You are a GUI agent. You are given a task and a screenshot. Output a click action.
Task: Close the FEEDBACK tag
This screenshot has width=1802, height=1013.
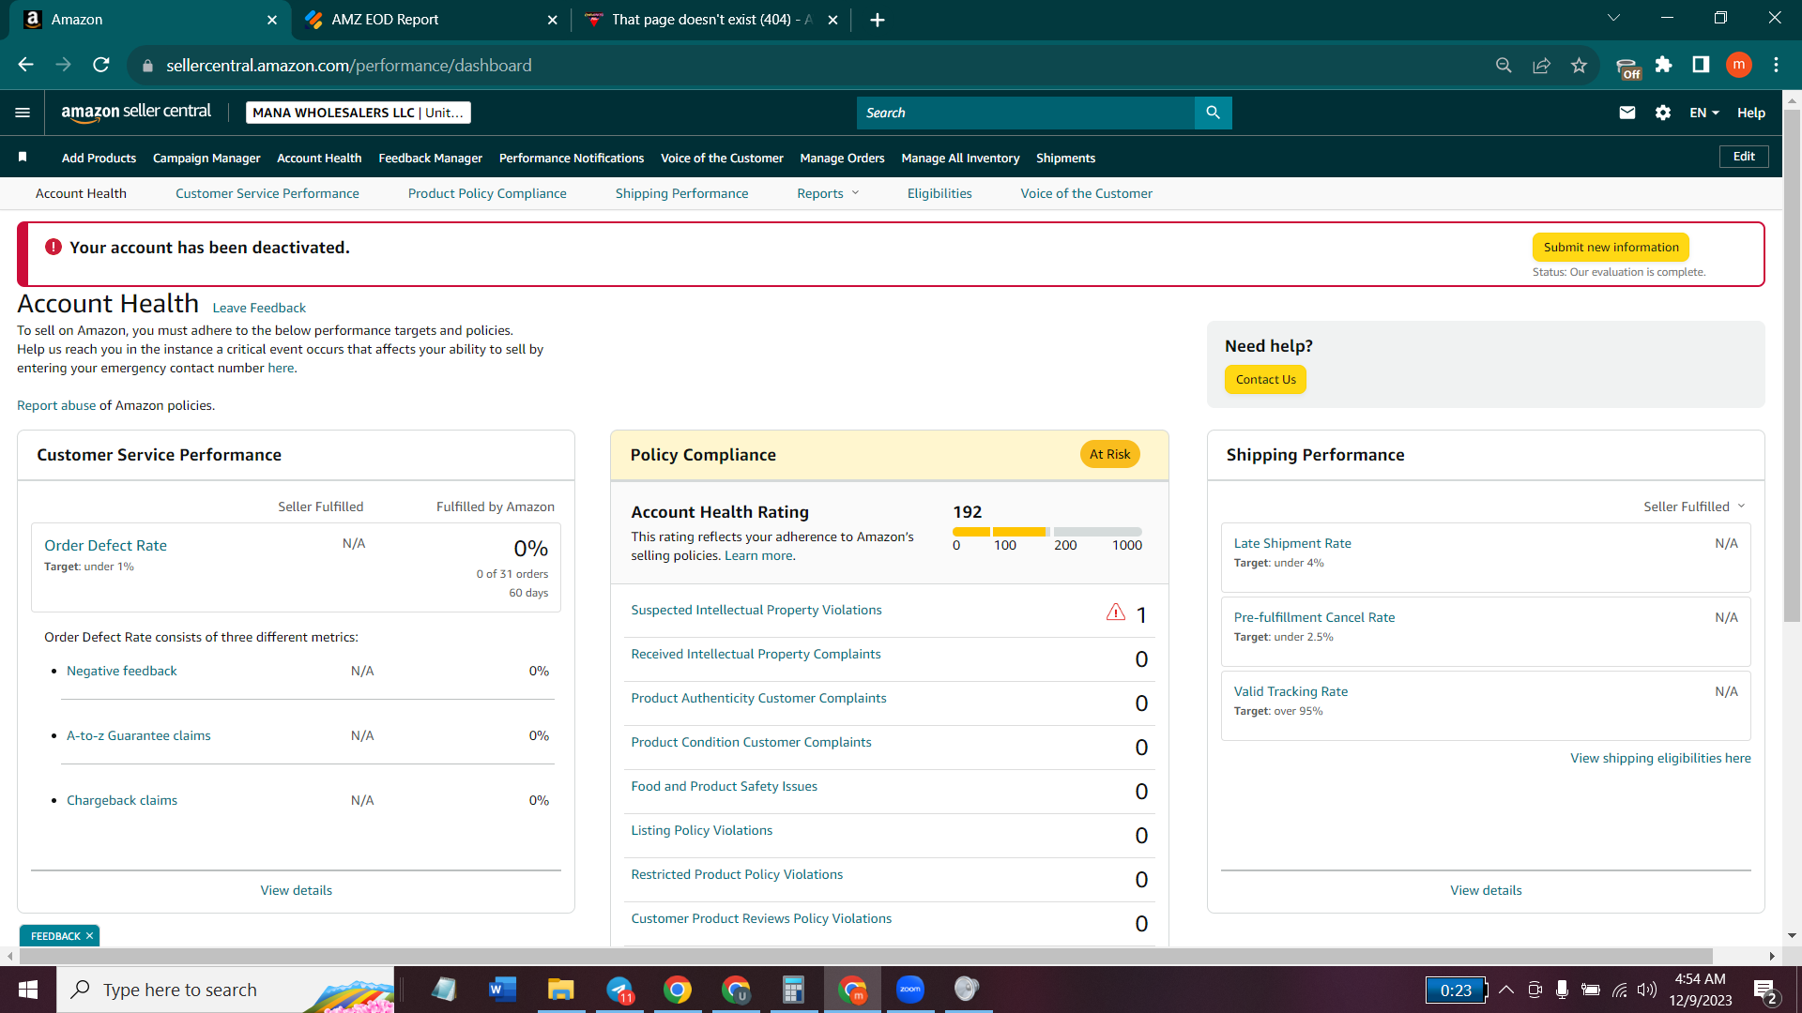pos(90,936)
